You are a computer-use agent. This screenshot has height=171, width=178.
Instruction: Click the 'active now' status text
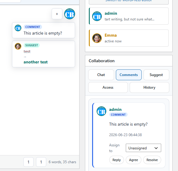tap(113, 41)
